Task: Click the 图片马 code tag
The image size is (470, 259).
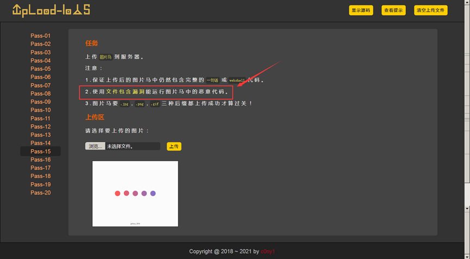Action: click(106, 57)
